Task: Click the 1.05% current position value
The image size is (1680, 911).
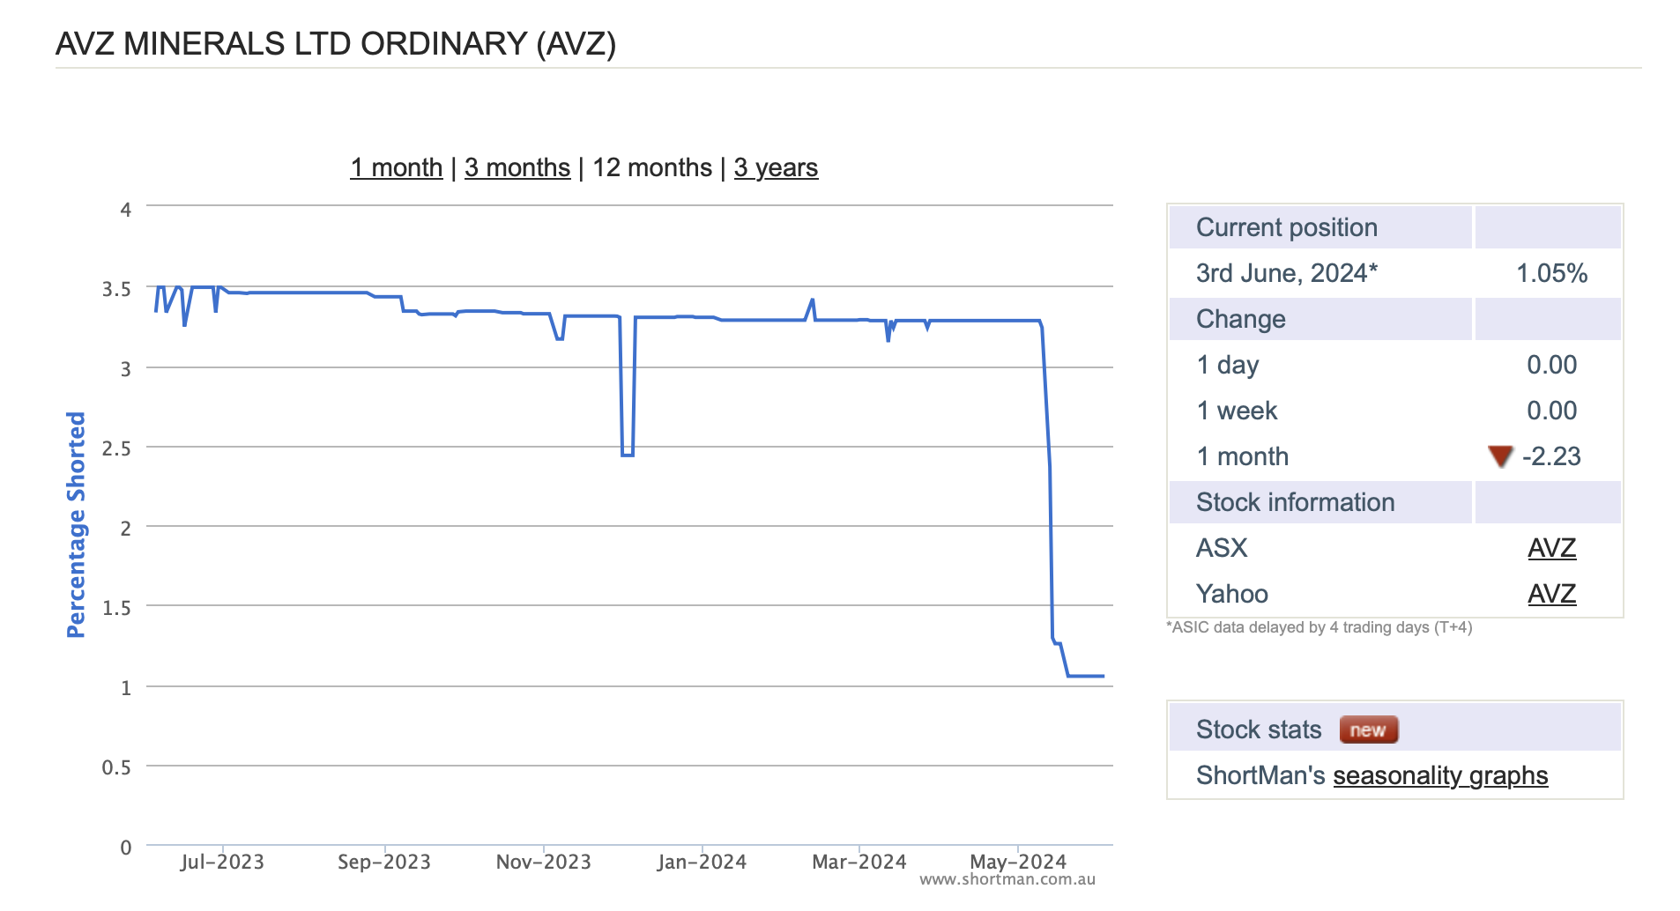Action: (1550, 273)
